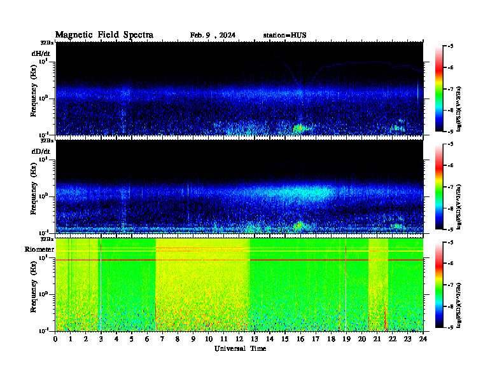Viewport: 504px width, 389px height.
Task: Click the cyan enhancement near 16 UT in dD/dt
Action: pos(304,193)
